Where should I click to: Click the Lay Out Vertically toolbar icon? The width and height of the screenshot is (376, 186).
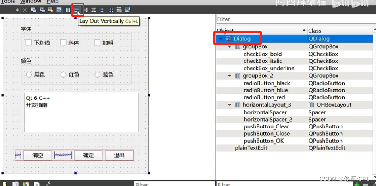[76, 10]
